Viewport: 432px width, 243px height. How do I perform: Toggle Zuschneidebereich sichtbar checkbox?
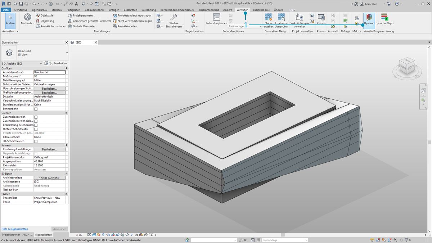[x=36, y=121]
